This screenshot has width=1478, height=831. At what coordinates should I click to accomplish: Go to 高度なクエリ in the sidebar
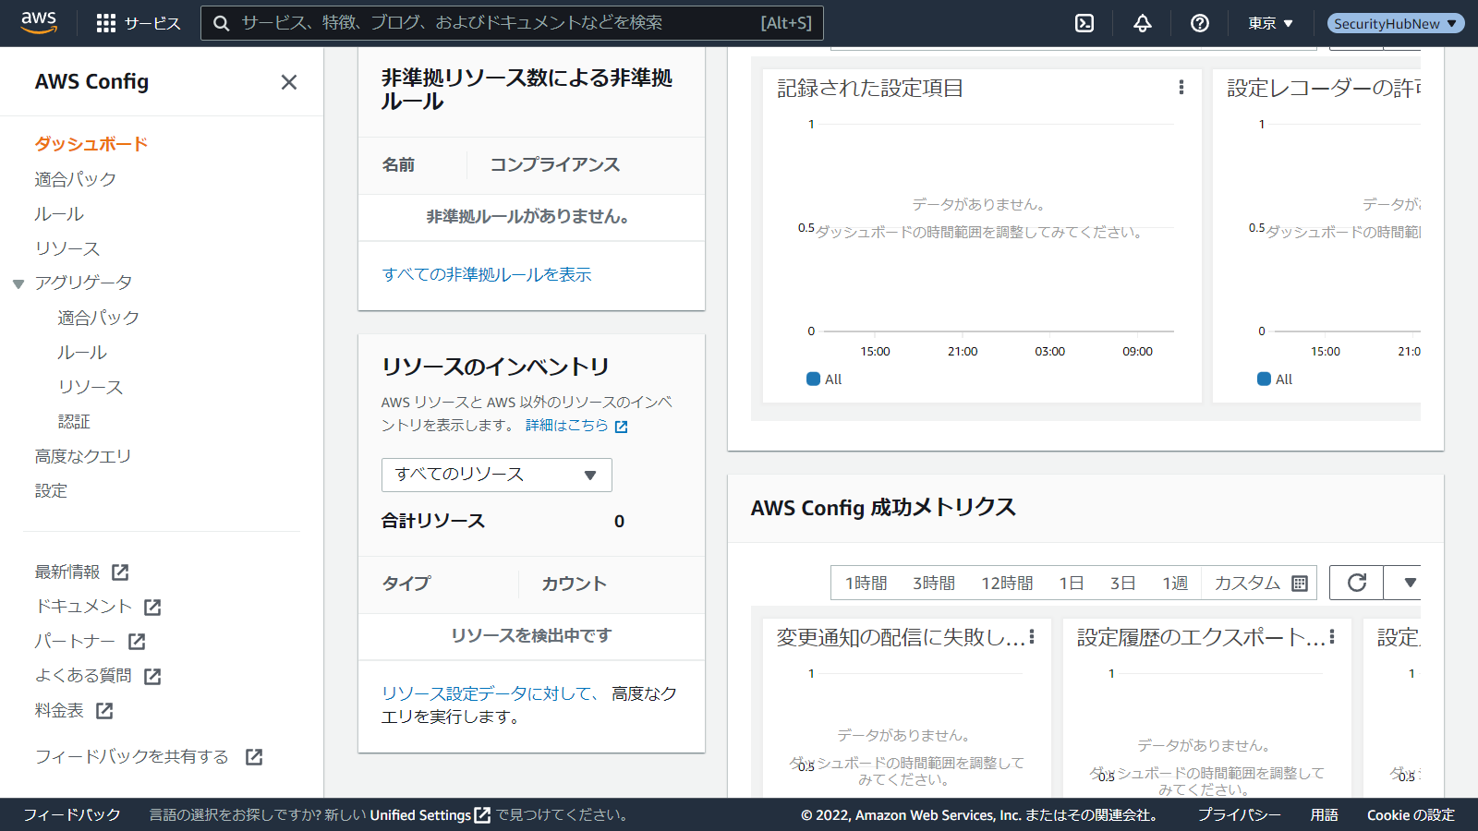[83, 456]
